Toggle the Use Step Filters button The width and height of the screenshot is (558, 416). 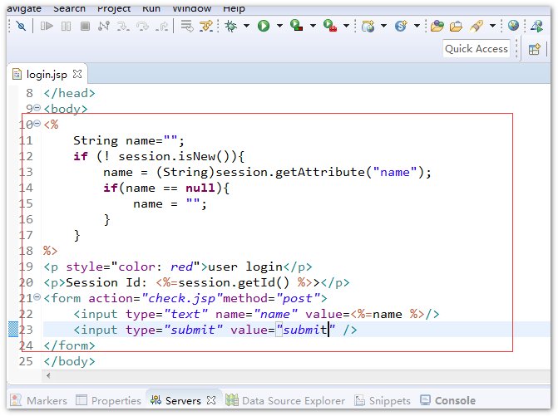tap(205, 26)
